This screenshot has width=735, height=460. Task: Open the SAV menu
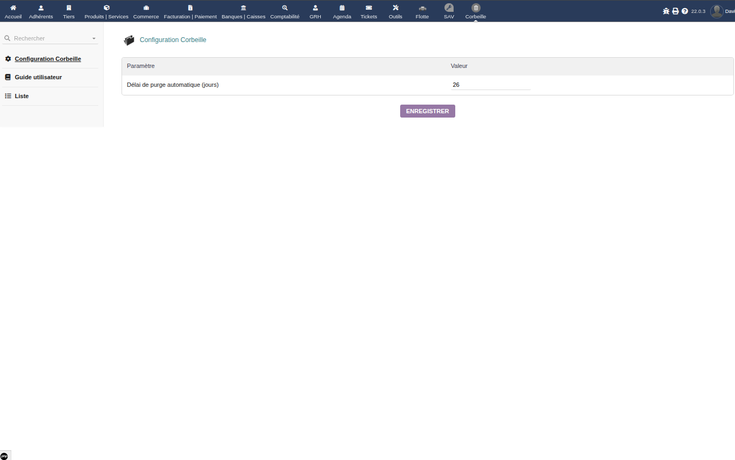coord(449,11)
